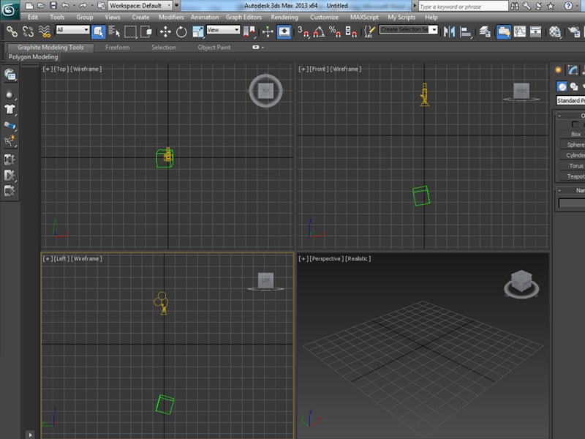Open the 3ds Max application menu logo
The height and width of the screenshot is (439, 585).
click(x=9, y=10)
